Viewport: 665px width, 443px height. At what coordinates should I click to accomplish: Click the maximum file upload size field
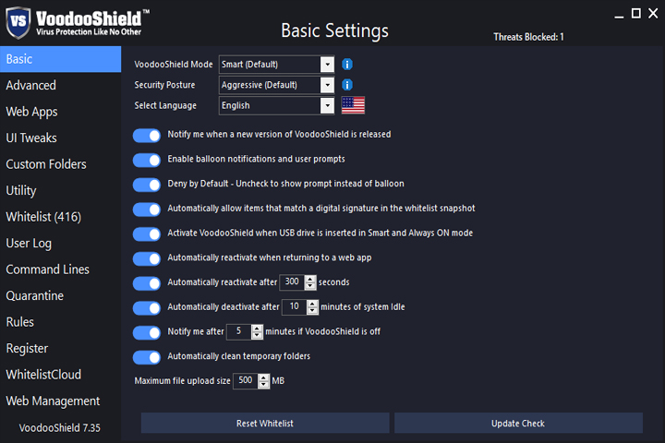click(246, 380)
